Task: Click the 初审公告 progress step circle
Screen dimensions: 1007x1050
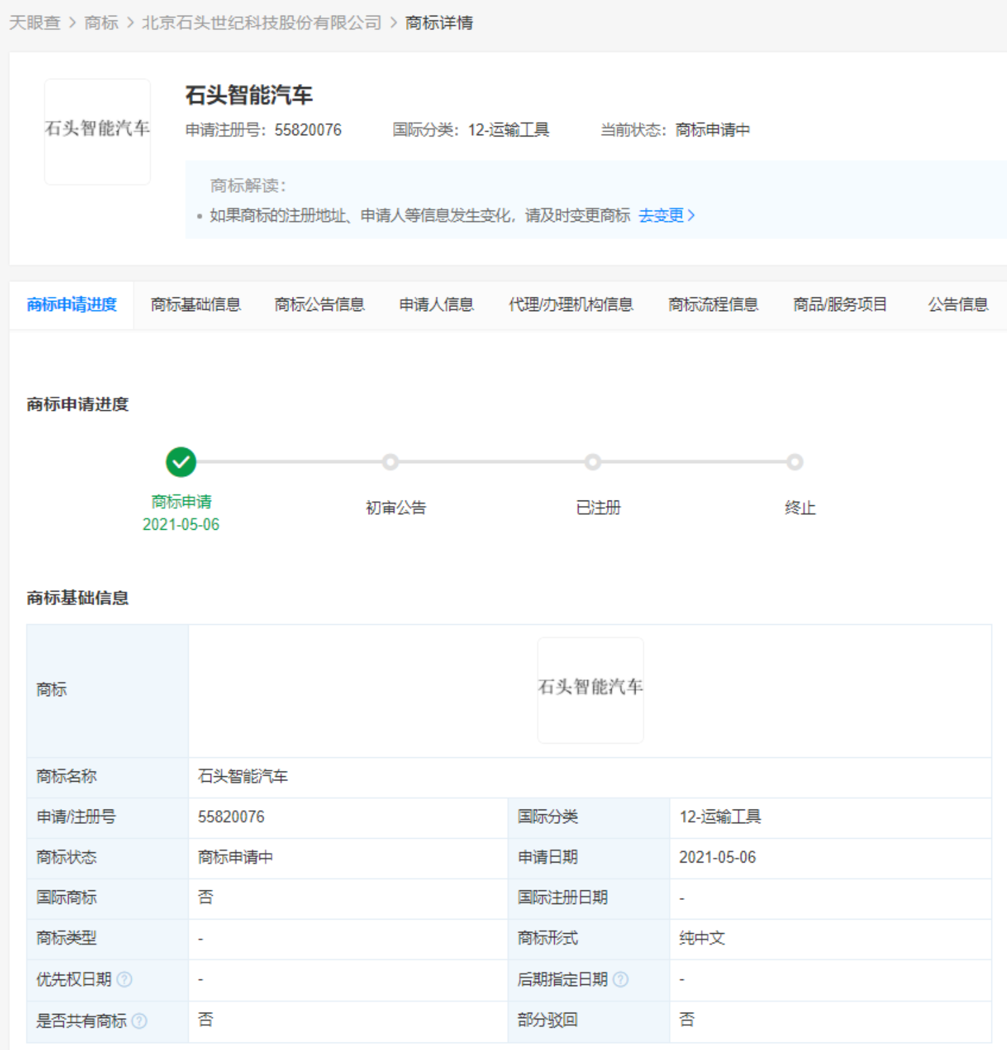Action: click(x=390, y=462)
